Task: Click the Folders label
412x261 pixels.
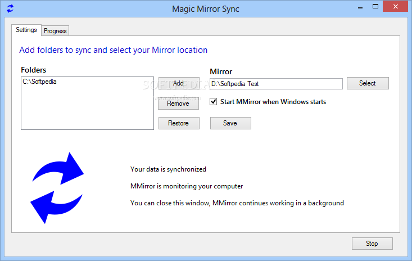Action: 33,70
